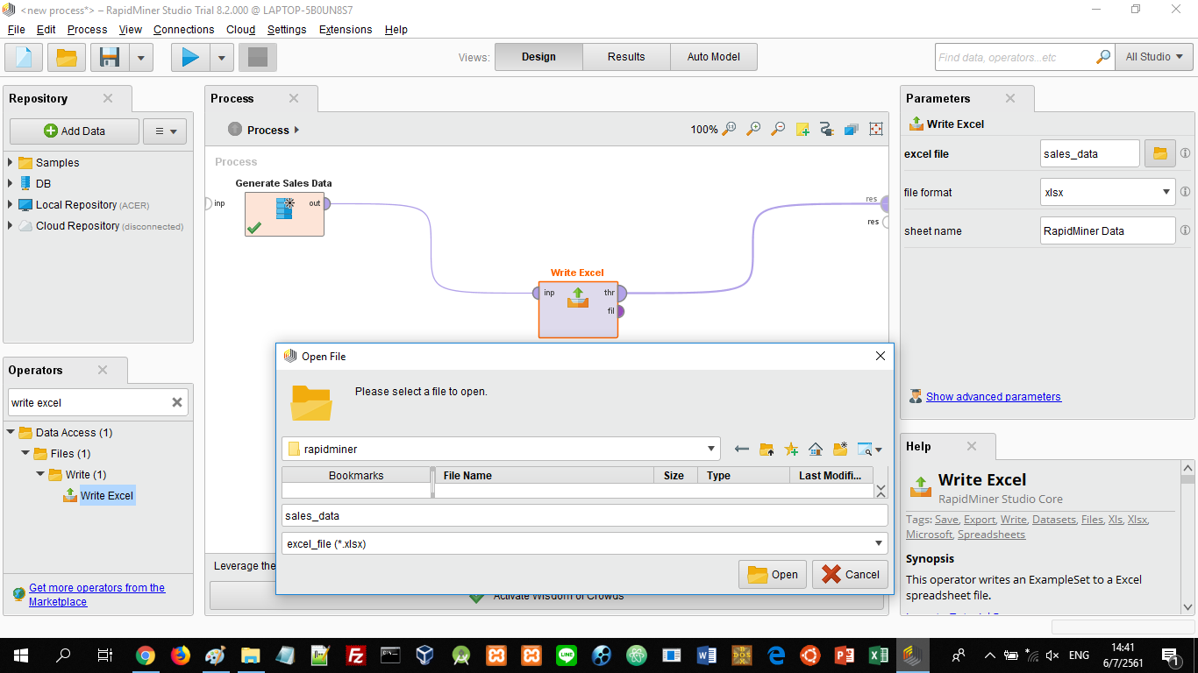
Task: Click the Run process play button
Action: (x=190, y=58)
